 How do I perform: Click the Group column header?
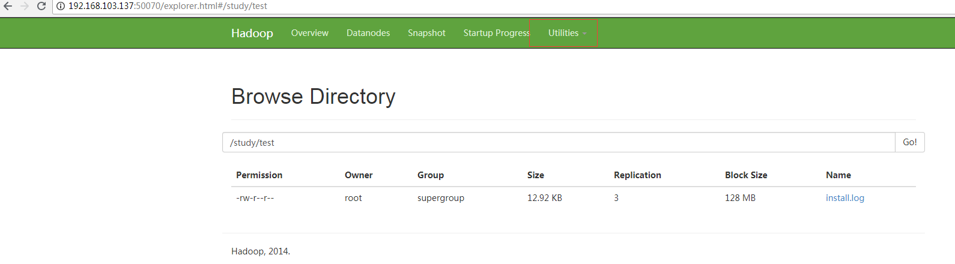431,175
